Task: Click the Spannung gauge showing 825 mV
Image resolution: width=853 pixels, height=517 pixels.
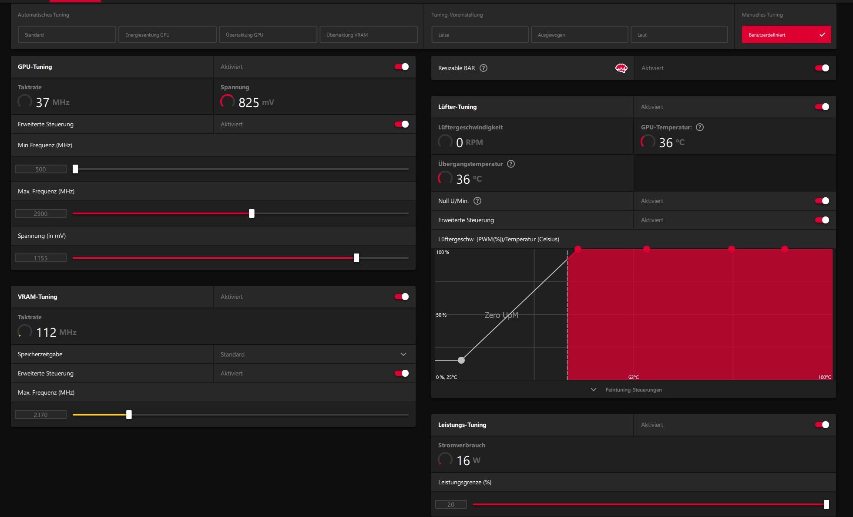Action: point(228,101)
